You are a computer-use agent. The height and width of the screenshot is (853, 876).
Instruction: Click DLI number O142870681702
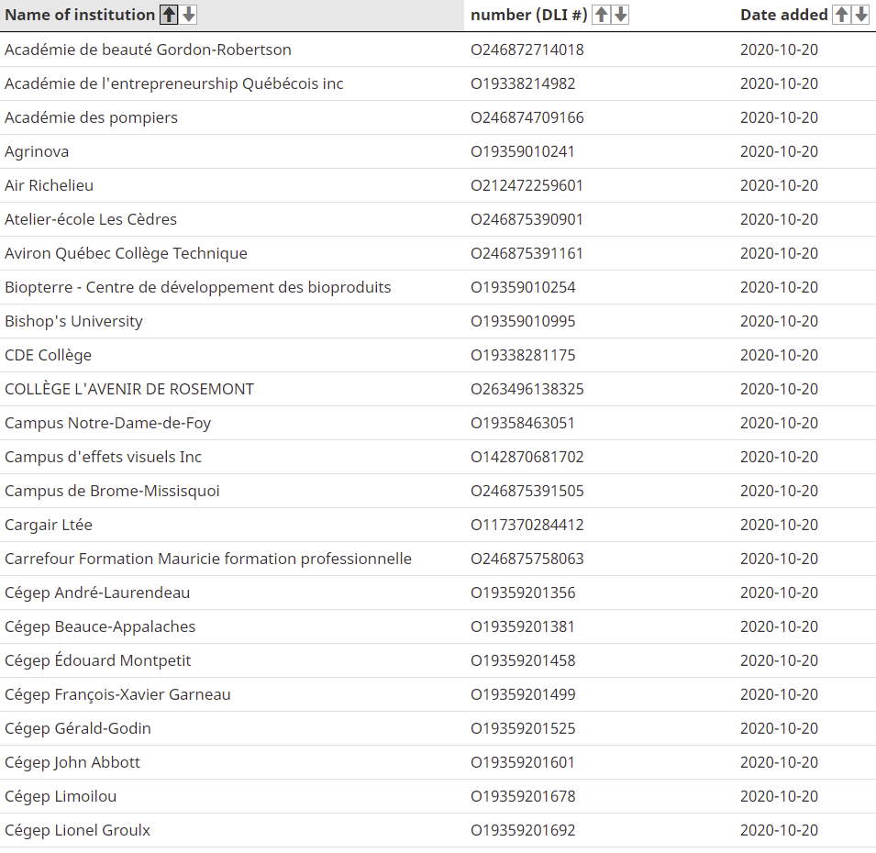527,457
